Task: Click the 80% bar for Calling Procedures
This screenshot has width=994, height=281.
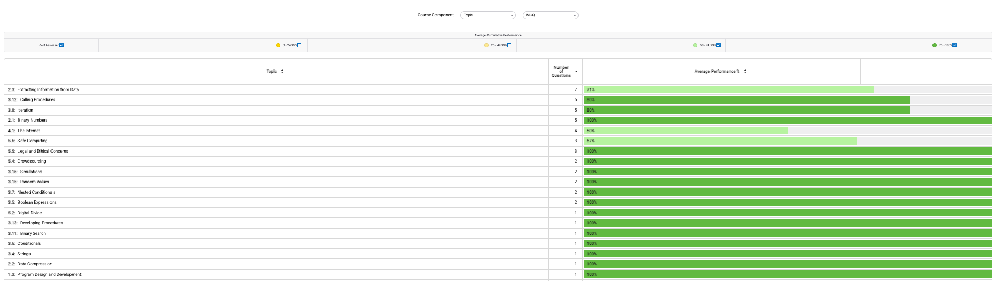Action: click(747, 99)
